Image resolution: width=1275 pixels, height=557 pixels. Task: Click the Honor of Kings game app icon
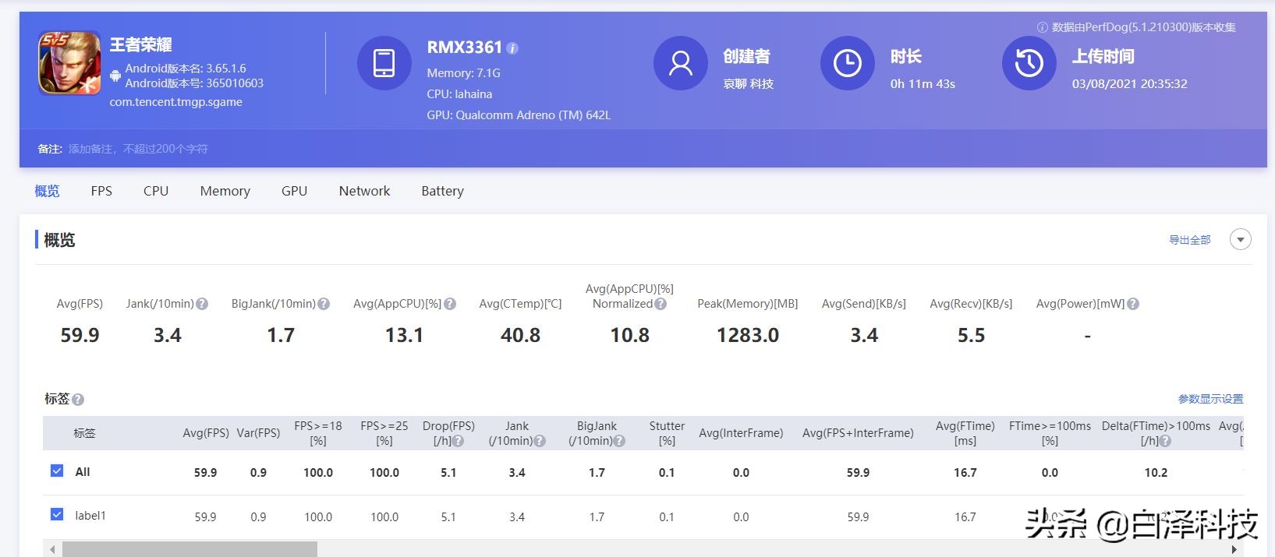click(x=69, y=62)
